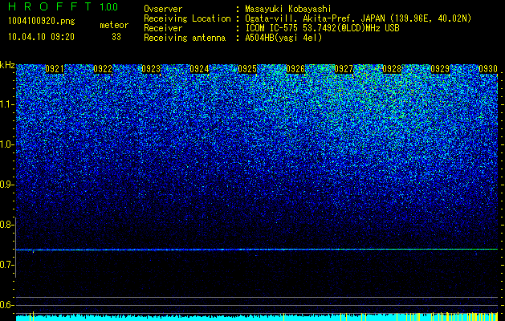Click the timestamp 10.04.10 09:20

click(41, 37)
